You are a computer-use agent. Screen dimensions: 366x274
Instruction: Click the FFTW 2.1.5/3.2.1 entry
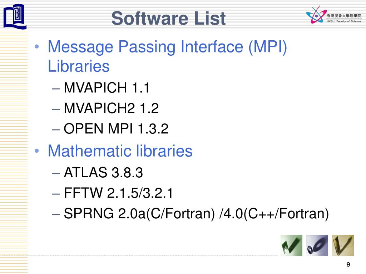(118, 193)
